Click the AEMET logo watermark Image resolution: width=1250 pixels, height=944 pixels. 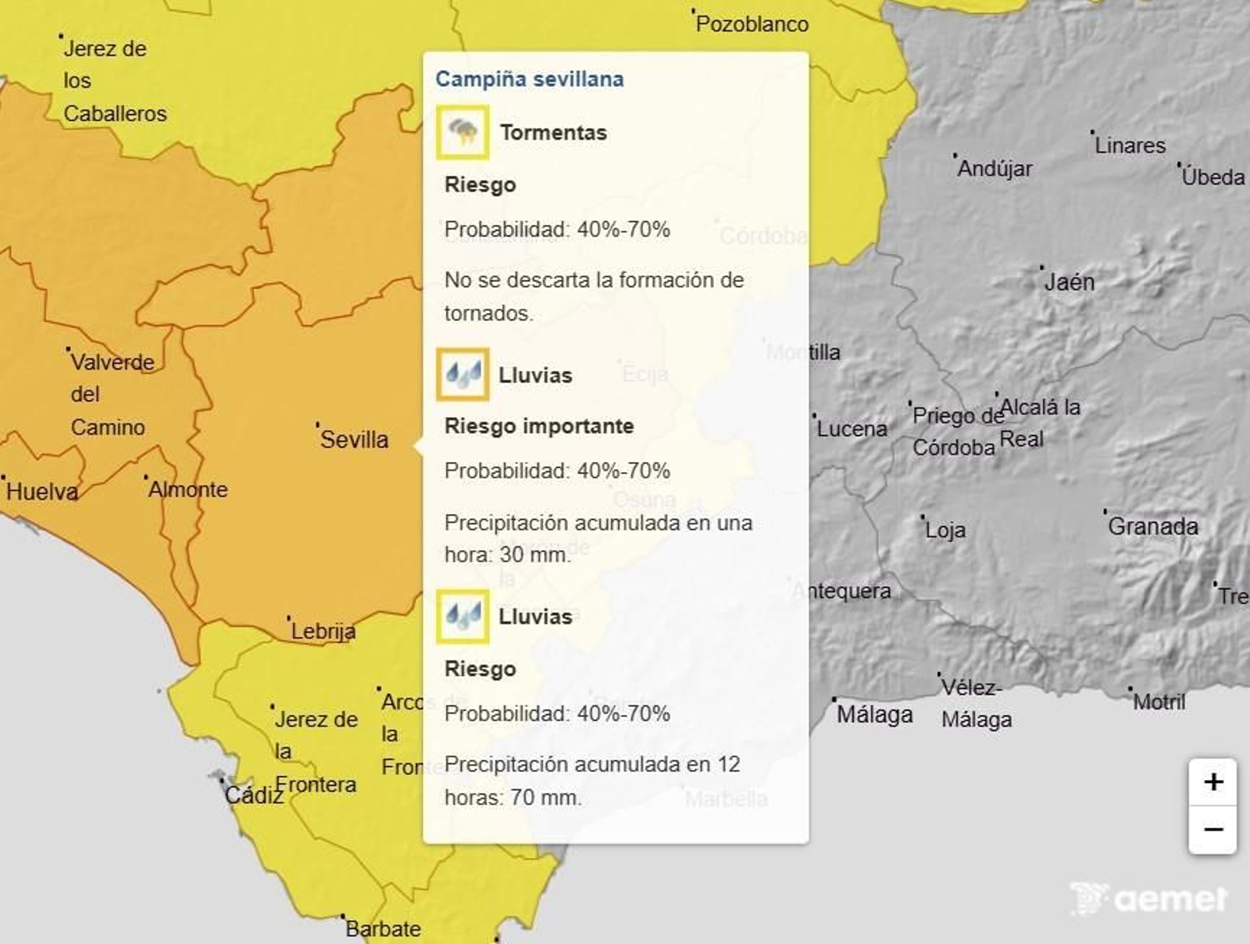1149,899
